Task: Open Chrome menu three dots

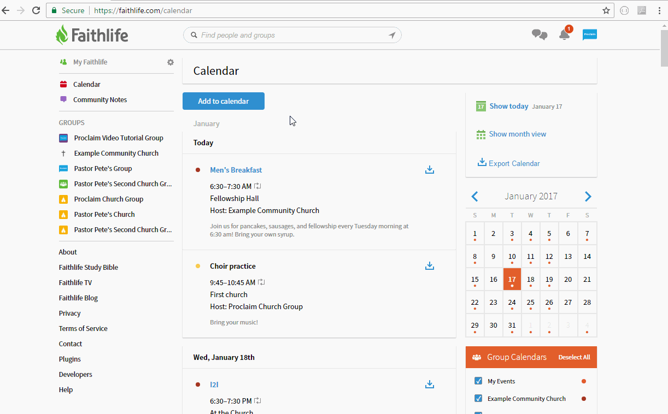Action: click(659, 10)
